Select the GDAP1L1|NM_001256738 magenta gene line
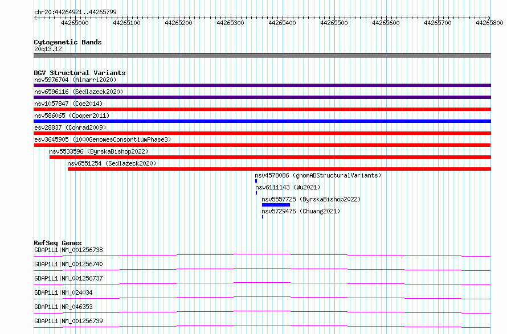Image resolution: width=507 pixels, height=334 pixels. [262, 255]
